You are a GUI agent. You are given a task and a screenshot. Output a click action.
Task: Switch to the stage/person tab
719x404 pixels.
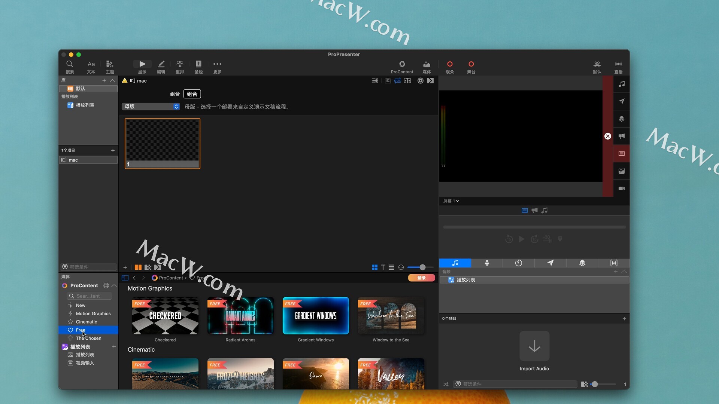pyautogui.click(x=487, y=263)
